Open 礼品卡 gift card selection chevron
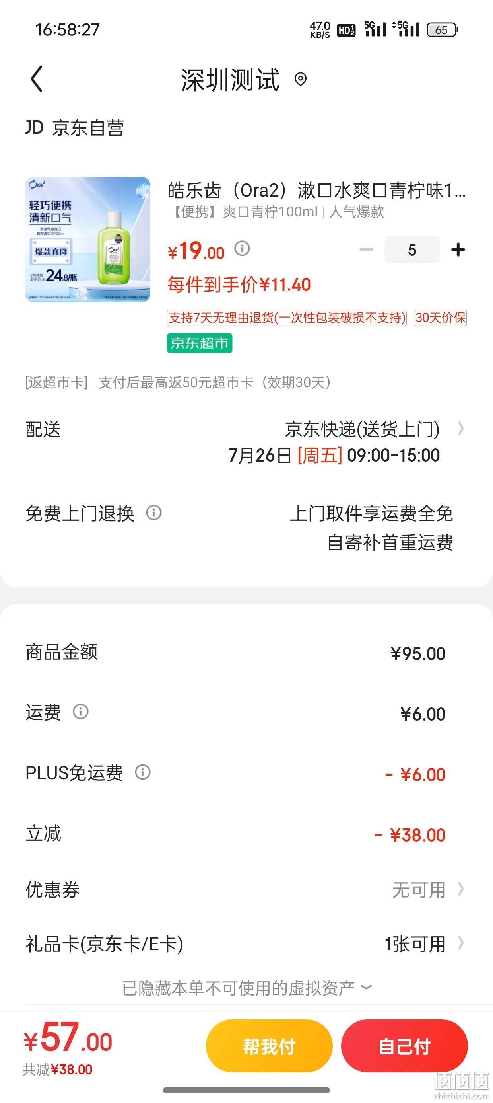The image size is (493, 1103). (x=461, y=943)
